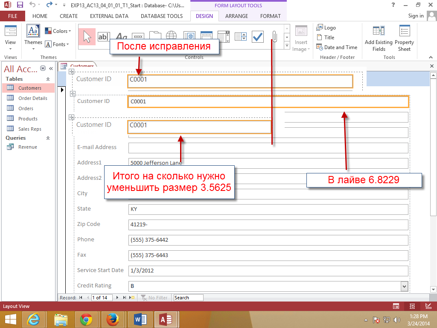
Task: Open the Fonts dropdown
Action: pyautogui.click(x=57, y=44)
